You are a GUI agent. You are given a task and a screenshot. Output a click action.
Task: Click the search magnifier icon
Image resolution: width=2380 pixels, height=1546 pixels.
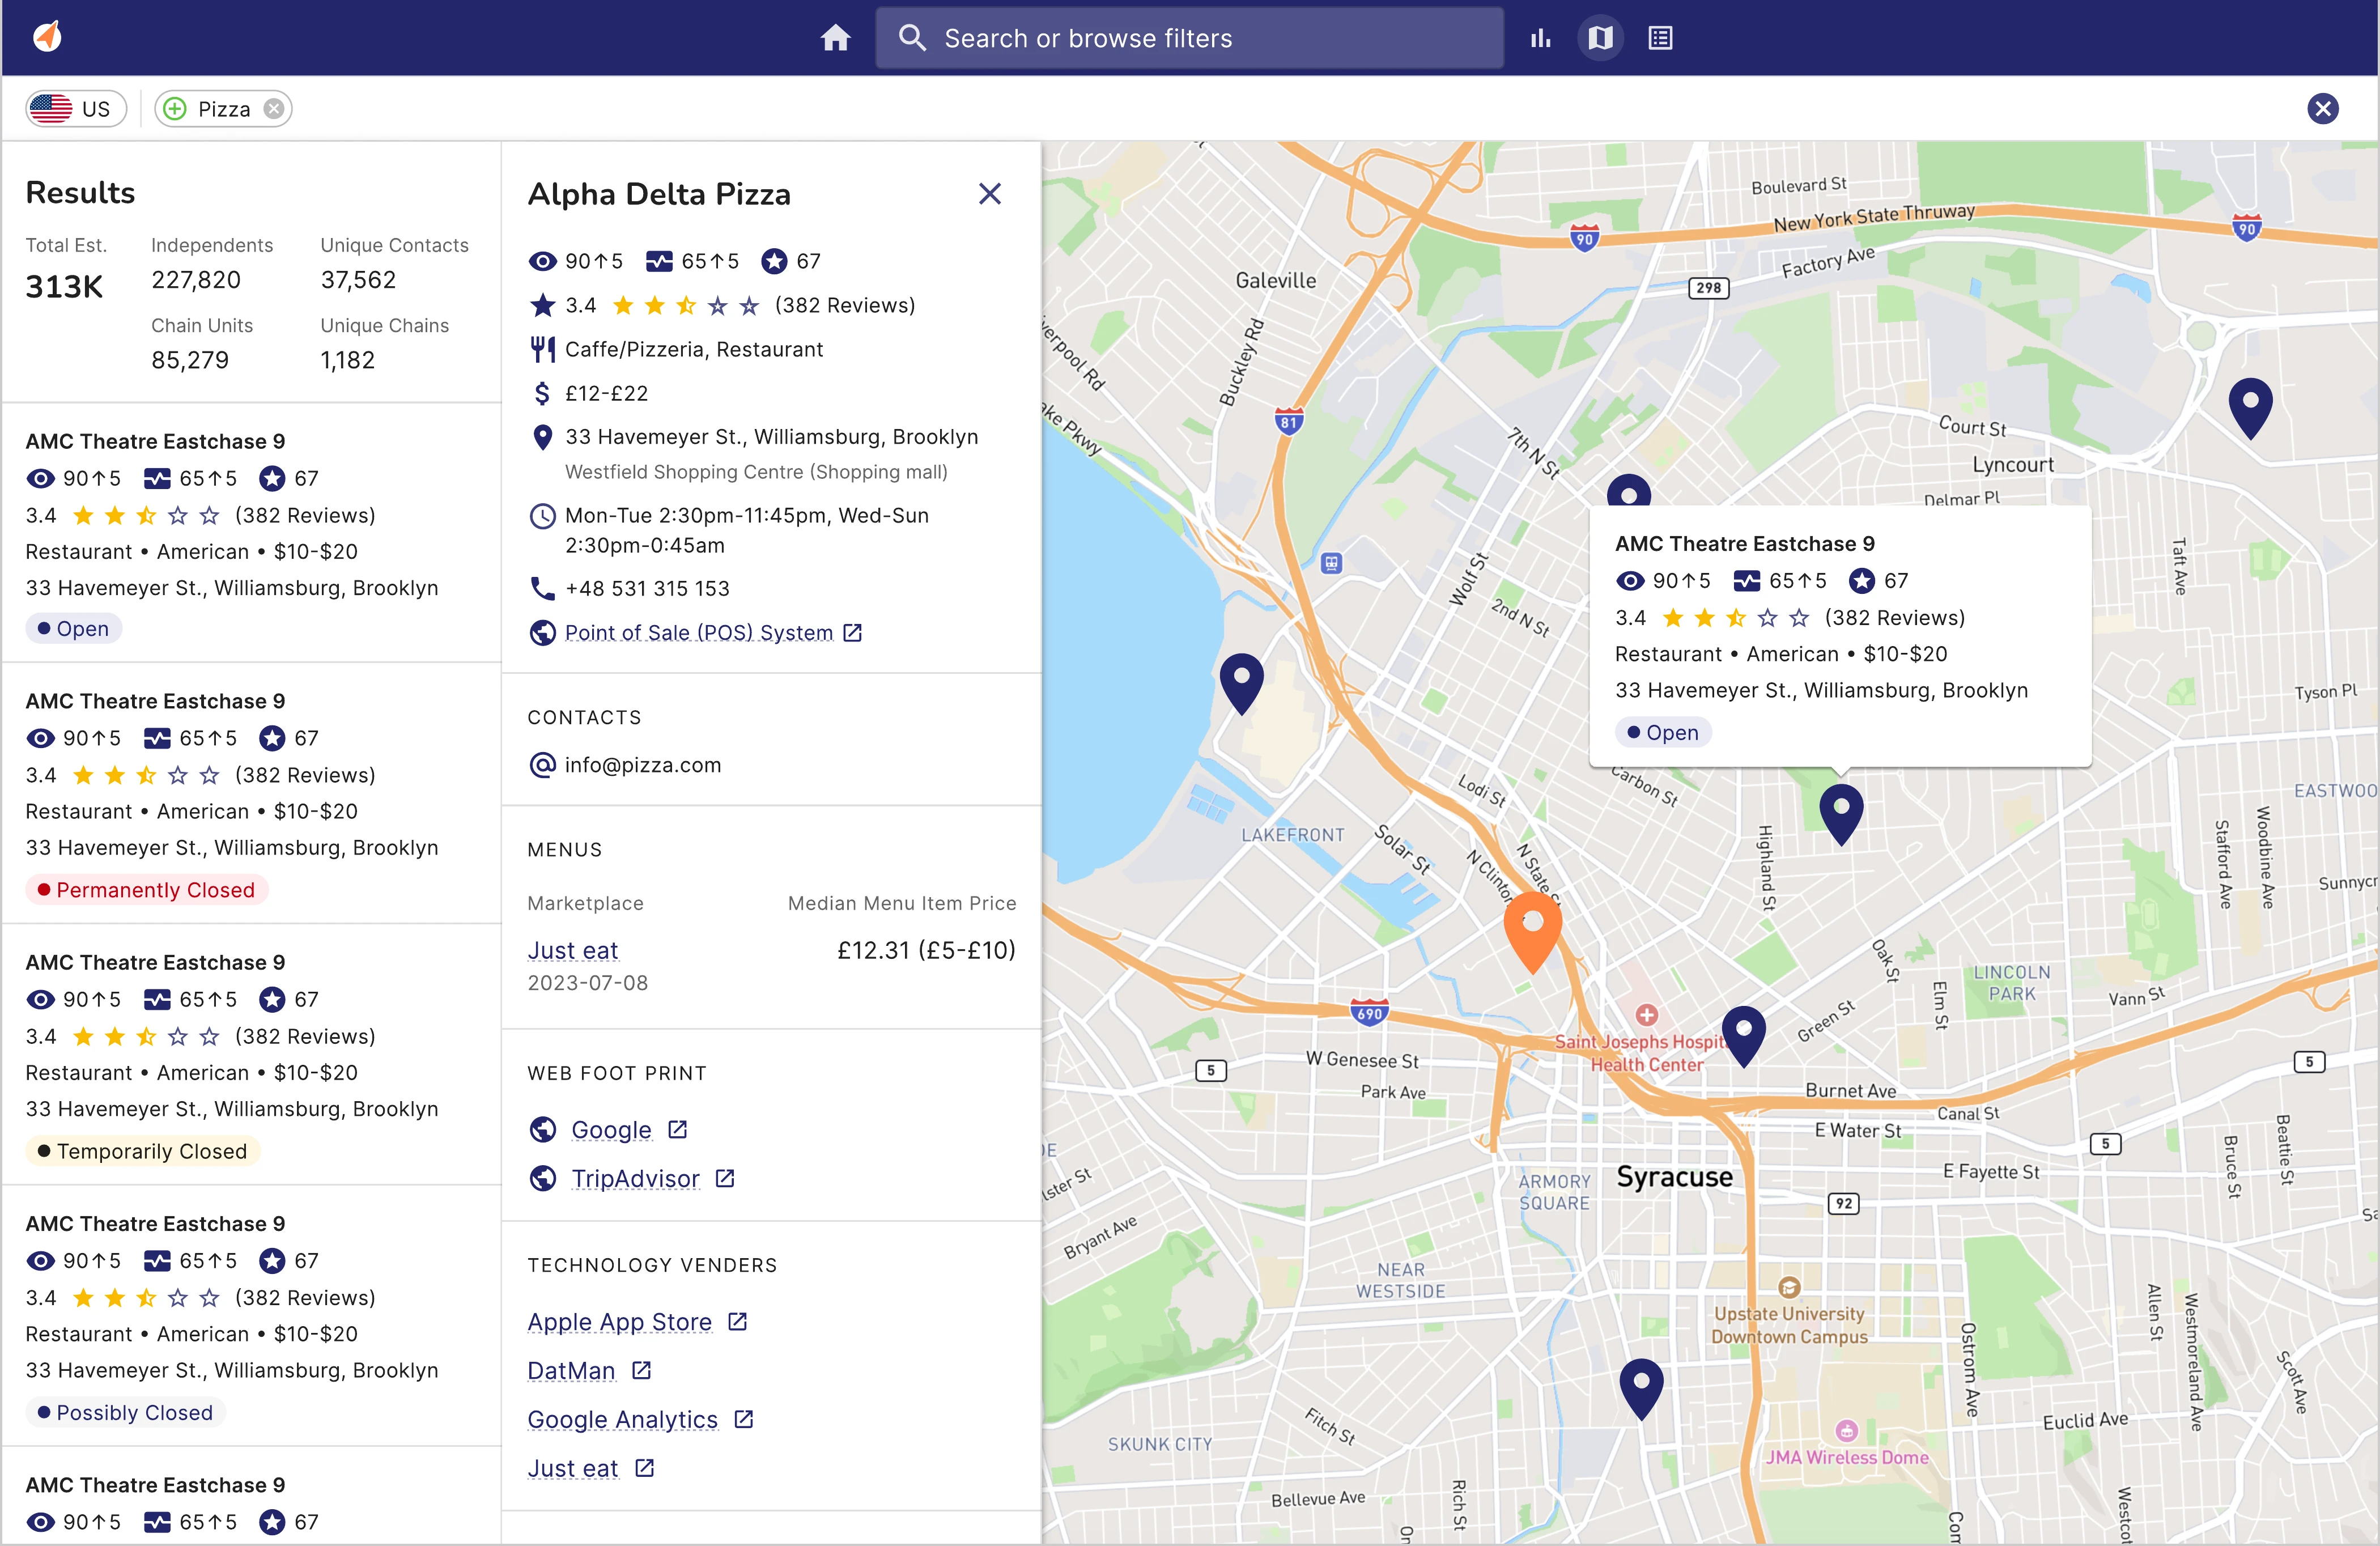click(912, 38)
